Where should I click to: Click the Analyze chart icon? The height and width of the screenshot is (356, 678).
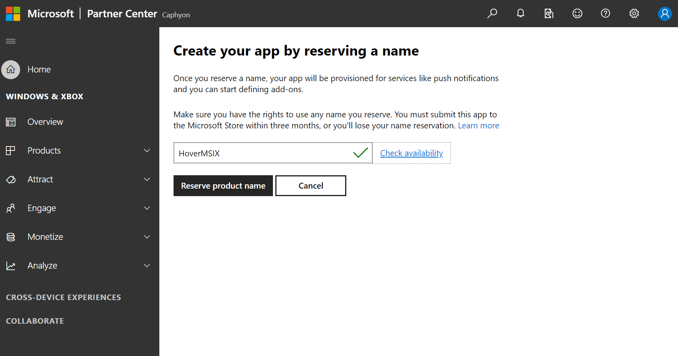[x=11, y=266]
